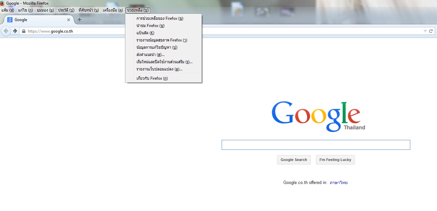Click the padlock site identity icon
The image size is (437, 211).
[x=23, y=31]
